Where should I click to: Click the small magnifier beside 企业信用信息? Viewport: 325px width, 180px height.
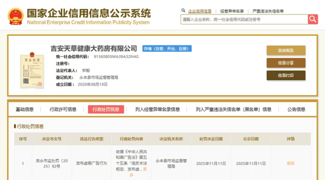click(183, 10)
